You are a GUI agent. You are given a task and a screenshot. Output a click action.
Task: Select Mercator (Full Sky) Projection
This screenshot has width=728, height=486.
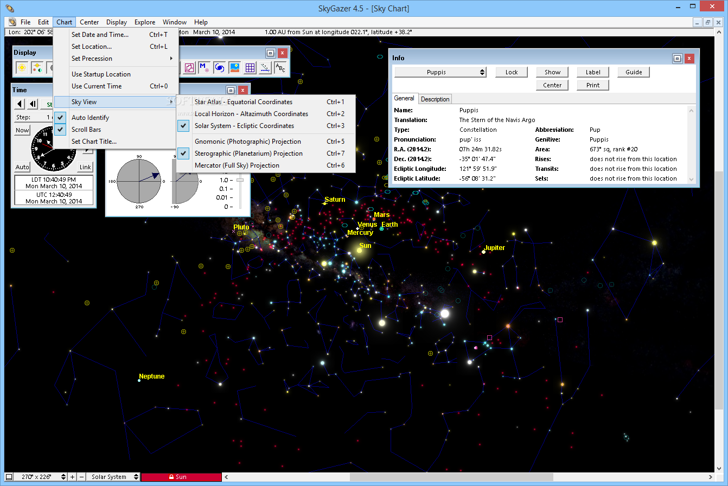(x=266, y=165)
